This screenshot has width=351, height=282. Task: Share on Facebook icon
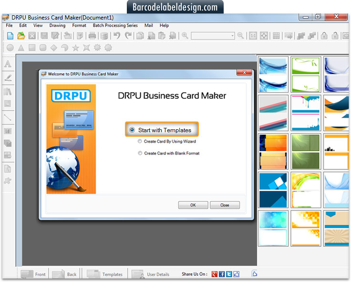pos(222,274)
